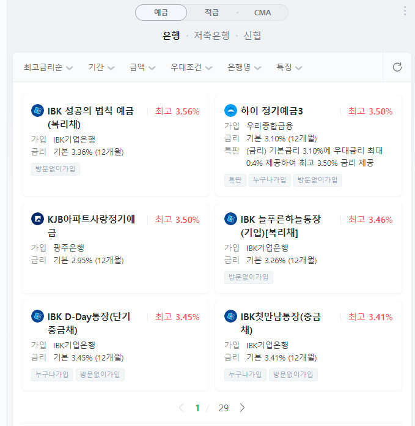Go to previous page with left arrow
415x426 pixels.
(181, 408)
